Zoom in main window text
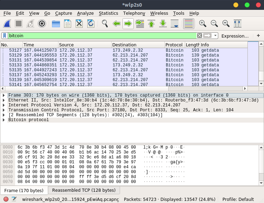The height and width of the screenshot is (203, 264). tap(202, 24)
